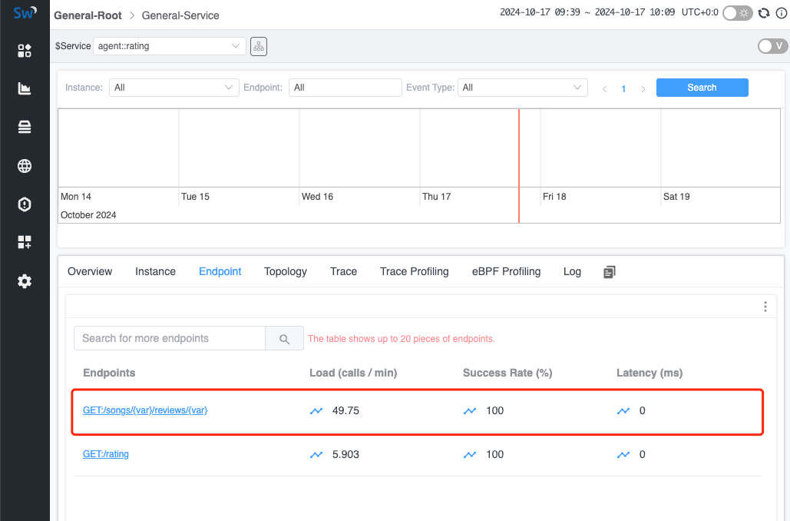Viewport: 790px width, 521px height.
Task: Open the Marketplace sidebar icon
Action: pyautogui.click(x=24, y=241)
